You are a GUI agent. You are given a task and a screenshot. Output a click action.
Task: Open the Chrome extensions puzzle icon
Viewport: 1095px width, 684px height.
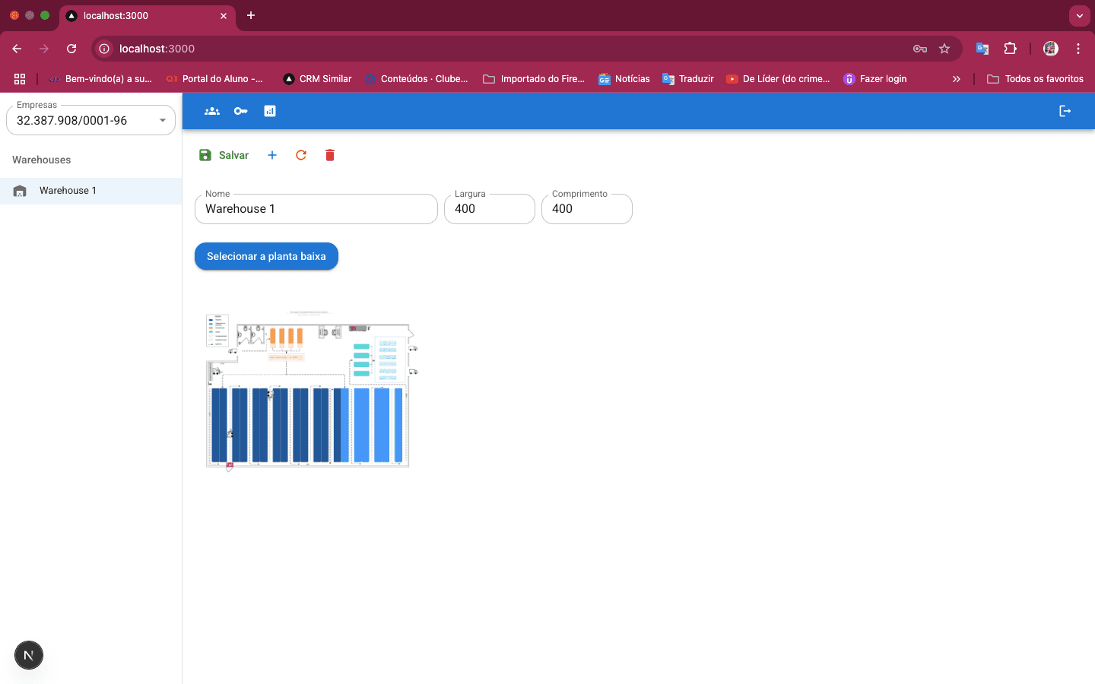1010,49
